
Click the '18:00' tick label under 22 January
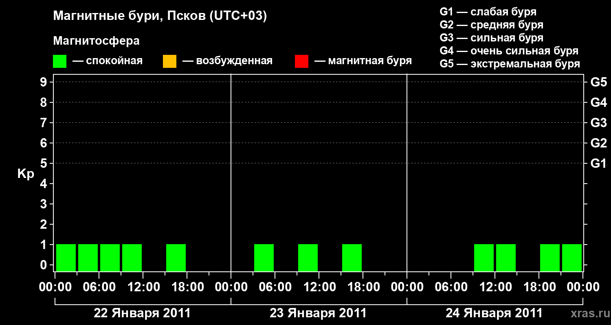[x=187, y=287]
